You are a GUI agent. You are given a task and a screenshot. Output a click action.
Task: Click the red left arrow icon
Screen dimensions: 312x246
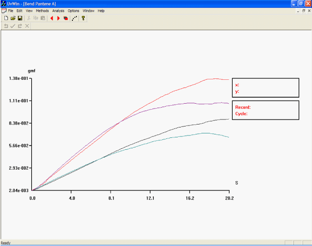(52, 18)
